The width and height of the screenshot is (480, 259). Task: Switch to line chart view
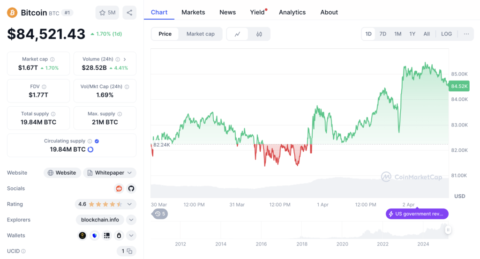pos(238,34)
